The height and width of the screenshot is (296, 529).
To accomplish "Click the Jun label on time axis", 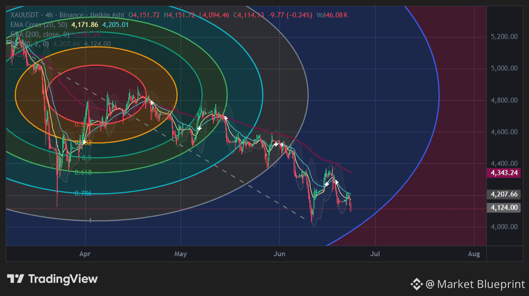I will click(x=279, y=254).
